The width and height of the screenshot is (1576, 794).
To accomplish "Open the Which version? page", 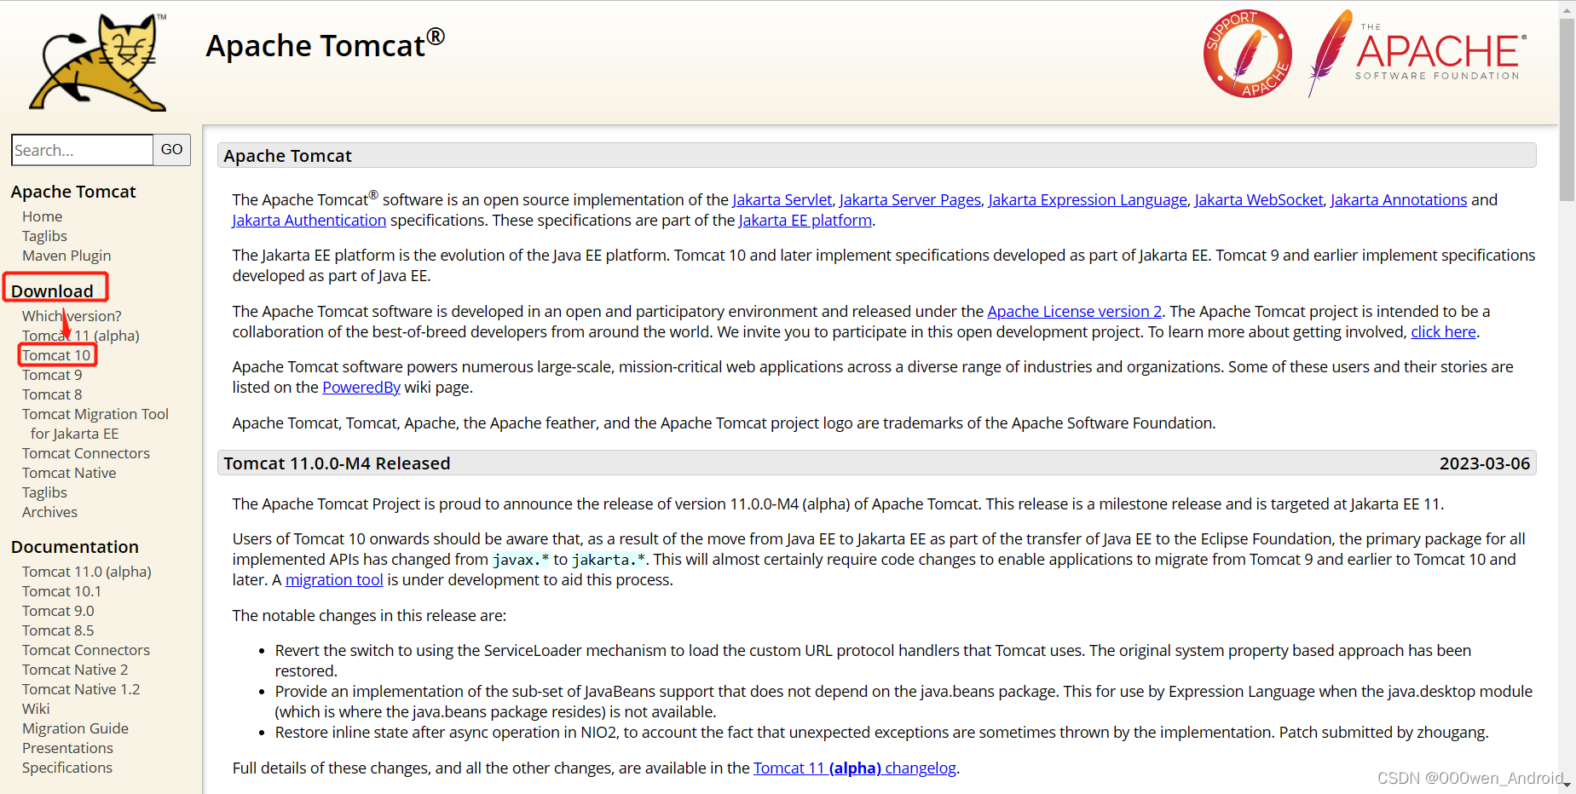I will click(x=72, y=316).
